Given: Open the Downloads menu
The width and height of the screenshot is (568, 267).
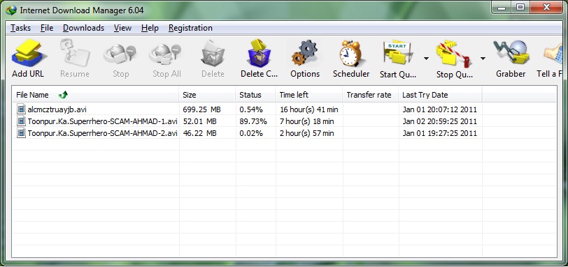Looking at the screenshot, I should [x=83, y=28].
